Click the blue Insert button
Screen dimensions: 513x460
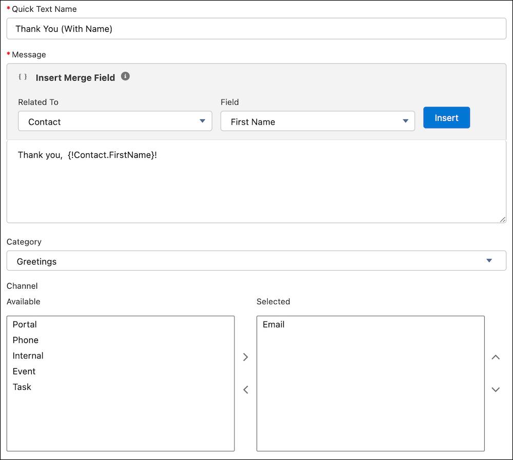tap(447, 117)
